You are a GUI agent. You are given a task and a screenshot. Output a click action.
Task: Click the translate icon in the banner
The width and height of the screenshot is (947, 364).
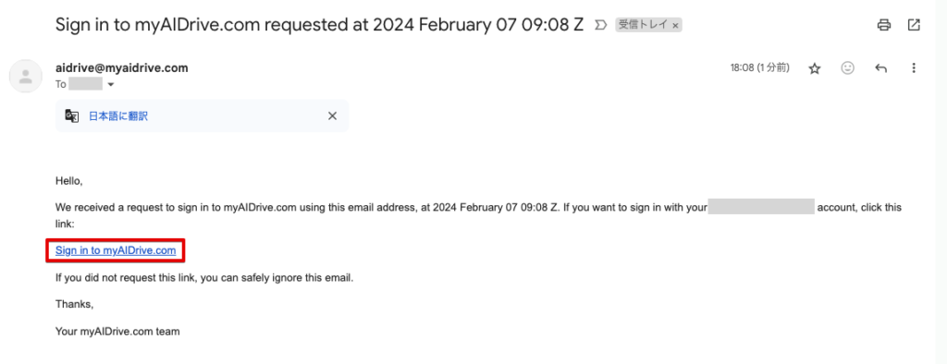pyautogui.click(x=72, y=115)
